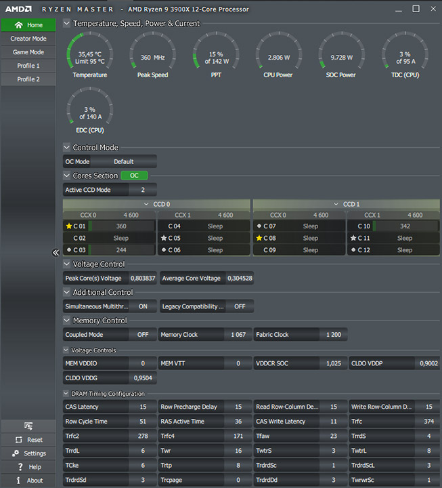
Task: Click core C 03 speed bar 244
Action: pyautogui.click(x=121, y=250)
